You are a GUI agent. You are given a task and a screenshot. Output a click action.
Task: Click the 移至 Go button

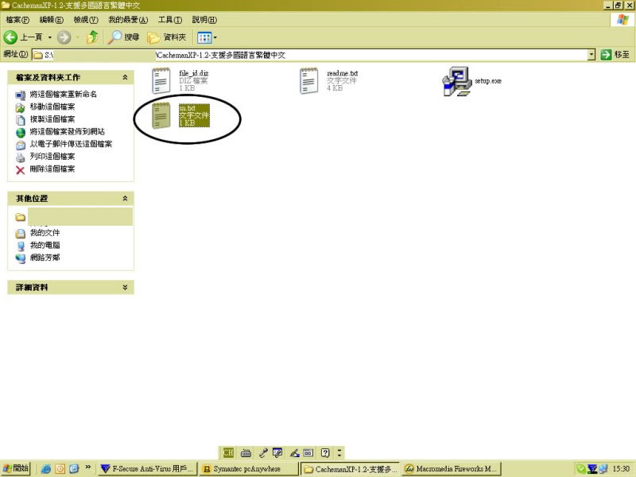pos(615,55)
